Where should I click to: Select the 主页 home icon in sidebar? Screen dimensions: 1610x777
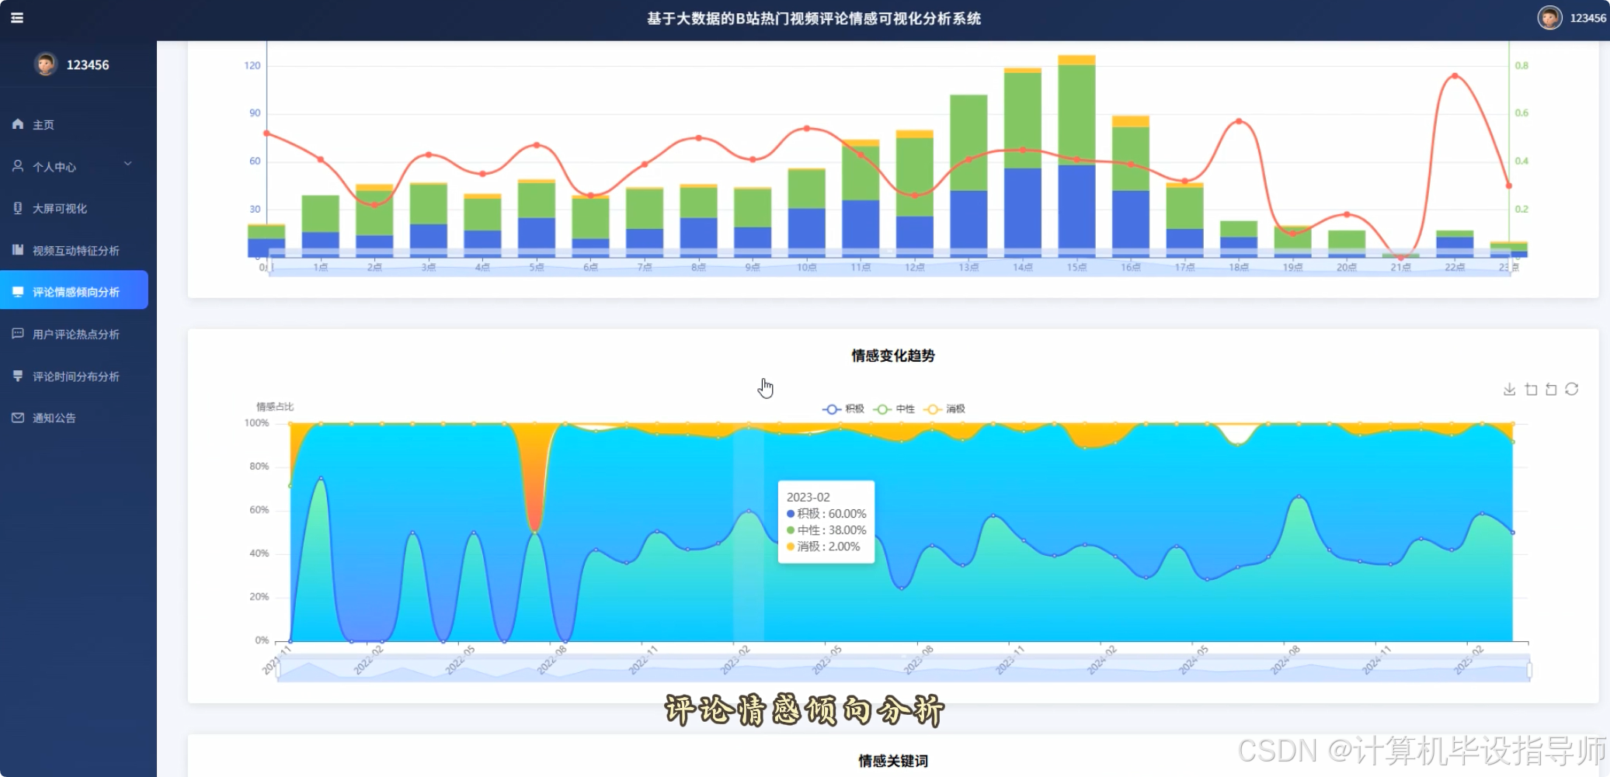point(17,123)
